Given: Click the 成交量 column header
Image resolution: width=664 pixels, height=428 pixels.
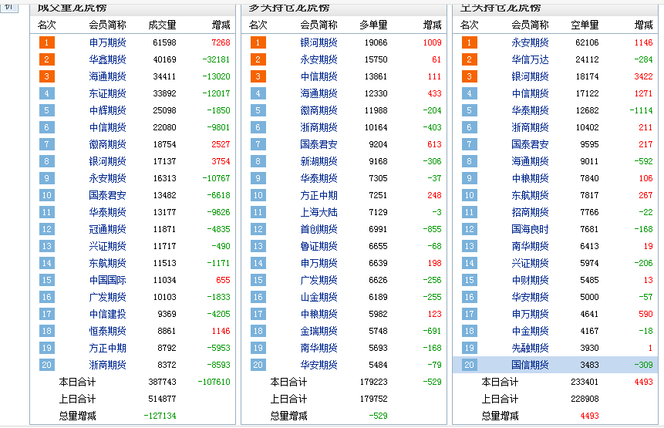Looking at the screenshot, I should [162, 25].
